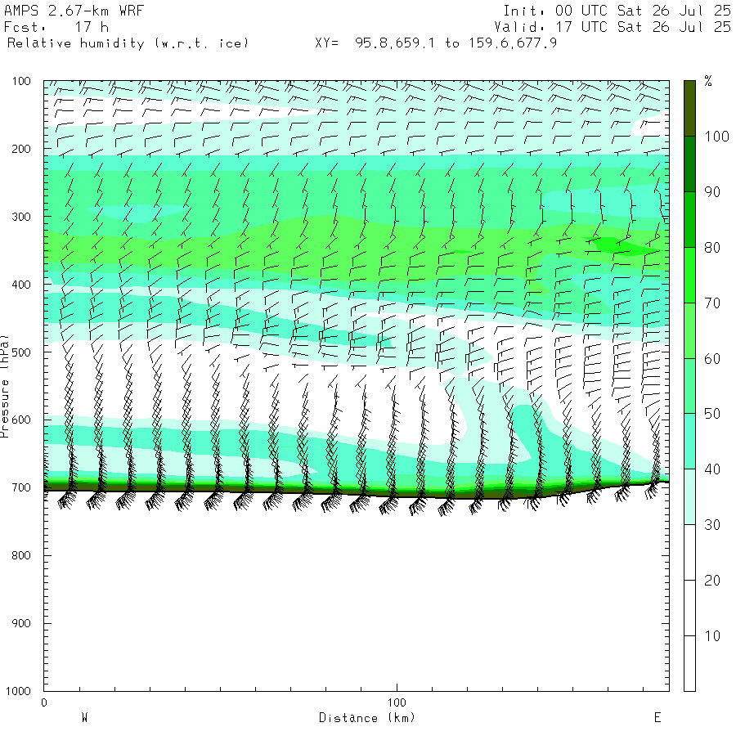This screenshot has width=736, height=736.
Task: Click the '50' colorbar tick label
Action: 712,414
